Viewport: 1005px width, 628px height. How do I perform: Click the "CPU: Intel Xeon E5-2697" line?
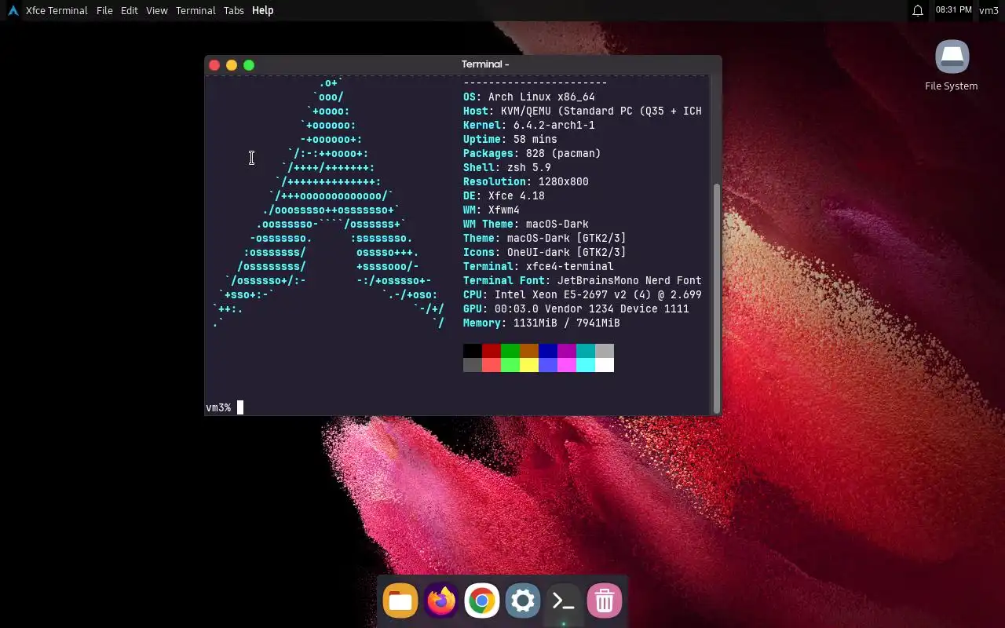tap(583, 295)
